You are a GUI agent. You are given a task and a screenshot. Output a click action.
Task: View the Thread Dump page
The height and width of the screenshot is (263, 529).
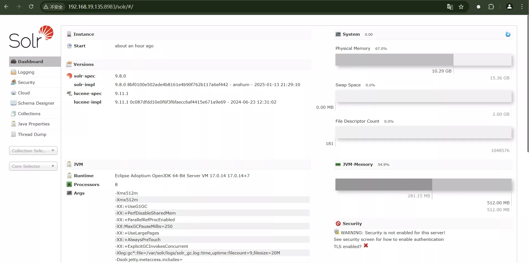32,135
